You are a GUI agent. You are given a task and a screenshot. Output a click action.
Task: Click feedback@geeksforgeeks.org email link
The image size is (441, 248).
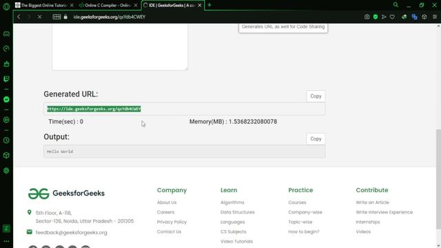point(71,233)
